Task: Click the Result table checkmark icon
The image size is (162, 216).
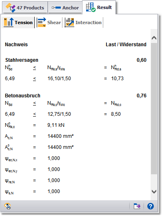Action: (x=91, y=7)
